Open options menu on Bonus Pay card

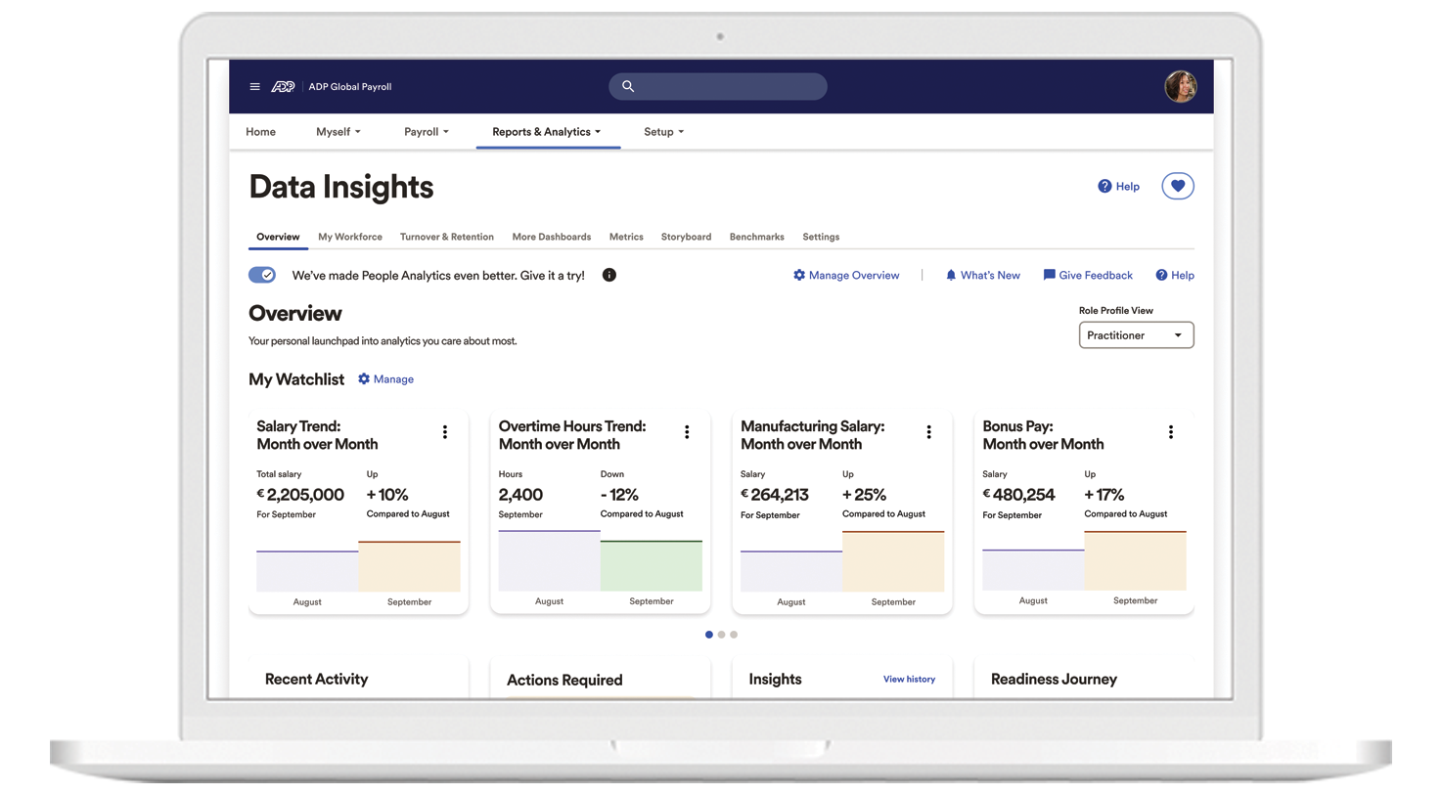[1170, 430]
